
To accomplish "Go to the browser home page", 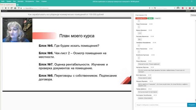I will click(x=15, y=8).
